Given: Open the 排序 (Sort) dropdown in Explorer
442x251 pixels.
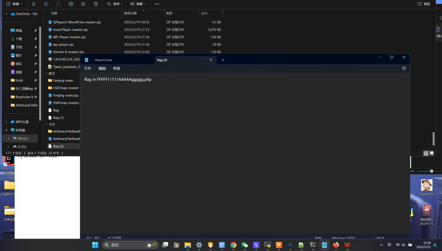Looking at the screenshot, I should click(x=115, y=4).
